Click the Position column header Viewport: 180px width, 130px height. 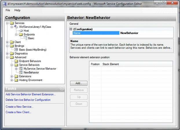point(95,64)
